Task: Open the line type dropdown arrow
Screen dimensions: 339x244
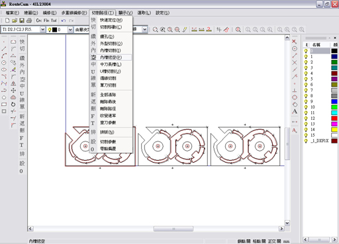Action: (144, 29)
